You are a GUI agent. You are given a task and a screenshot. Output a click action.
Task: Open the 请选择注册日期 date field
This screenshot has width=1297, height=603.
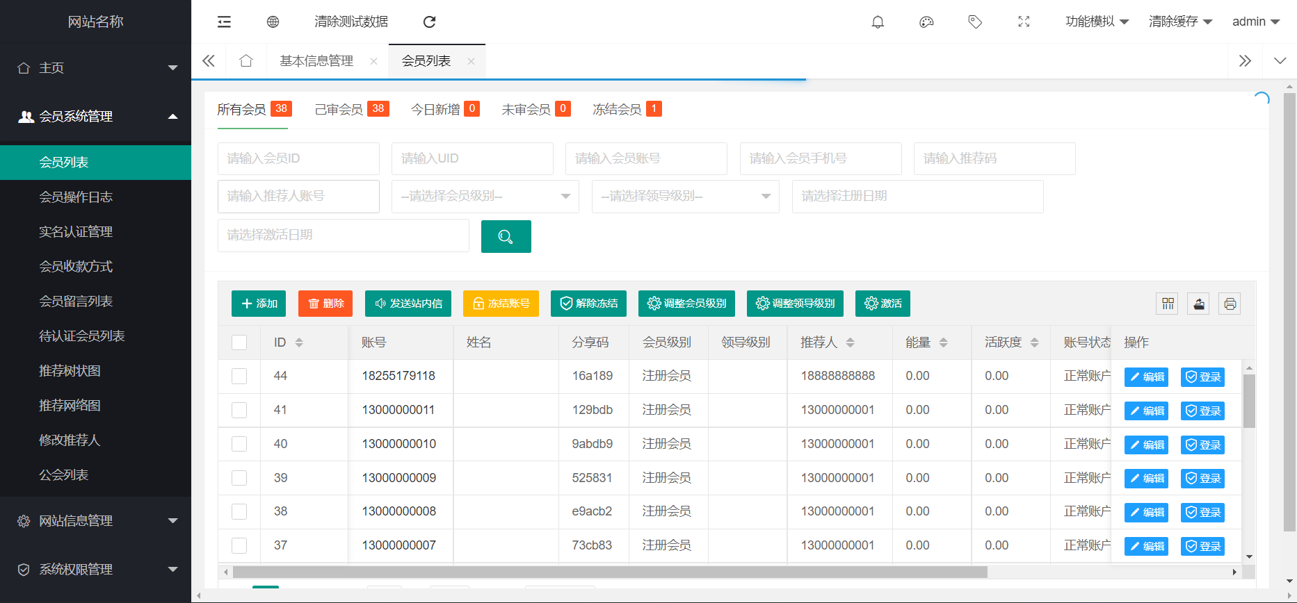coord(917,196)
